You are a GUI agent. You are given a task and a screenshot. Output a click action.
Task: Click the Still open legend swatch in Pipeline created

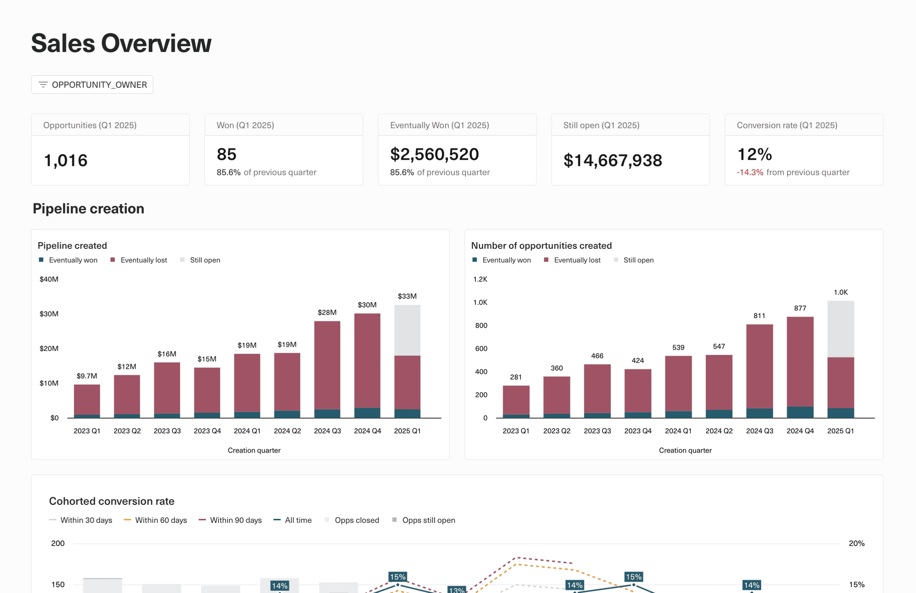coord(182,260)
